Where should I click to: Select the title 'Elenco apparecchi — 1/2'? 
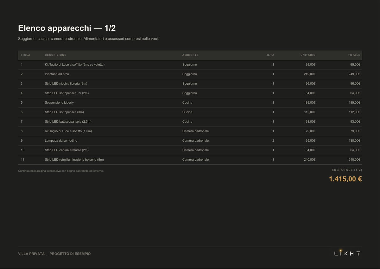click(67, 28)
